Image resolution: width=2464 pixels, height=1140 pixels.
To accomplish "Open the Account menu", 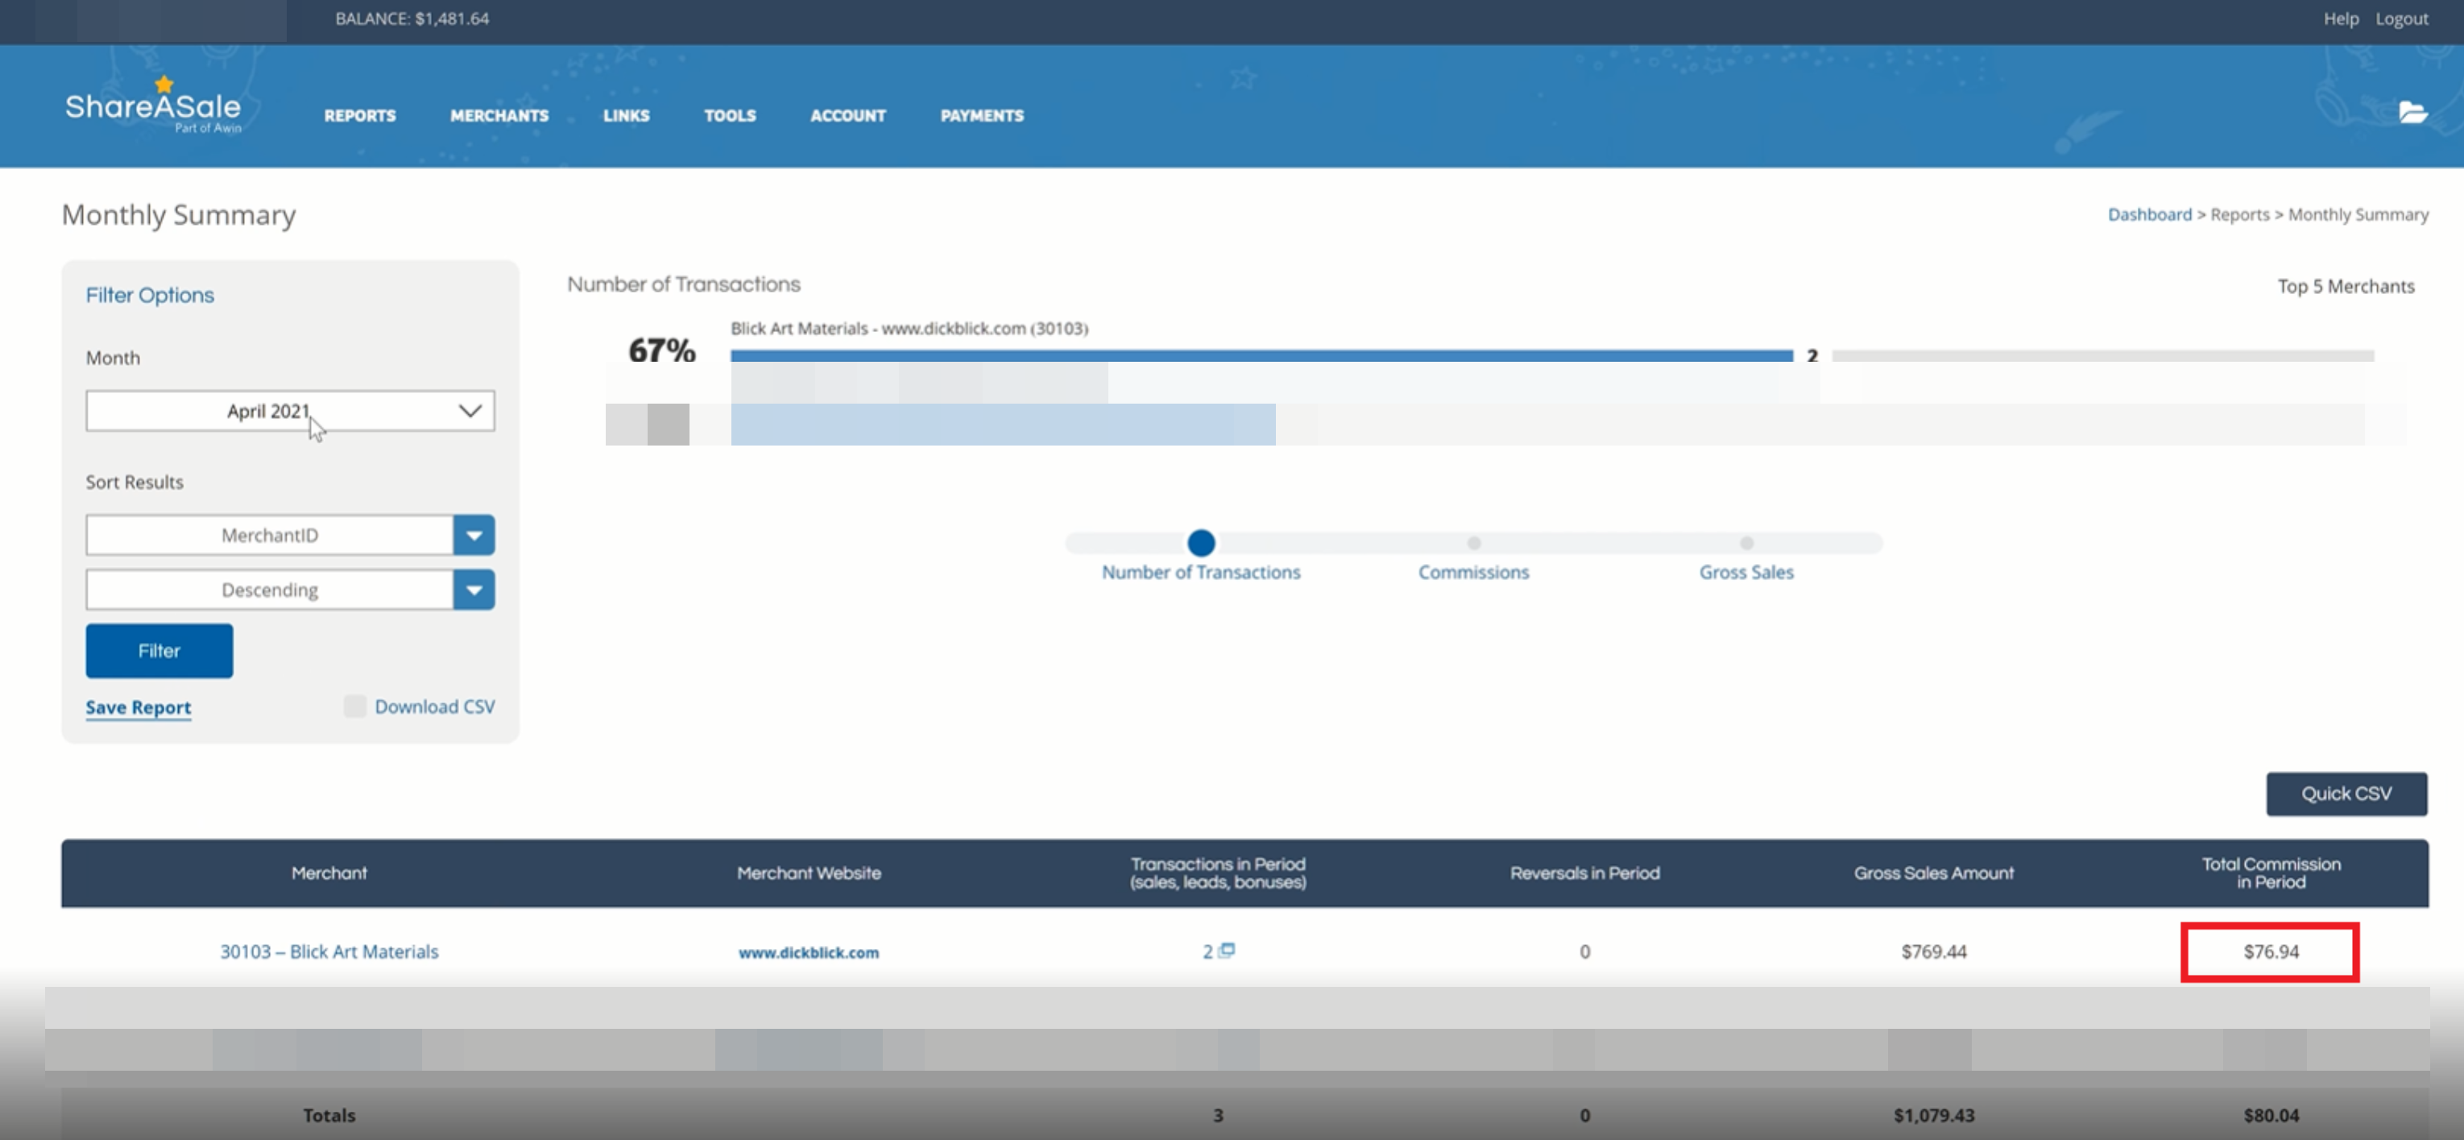I will point(847,116).
